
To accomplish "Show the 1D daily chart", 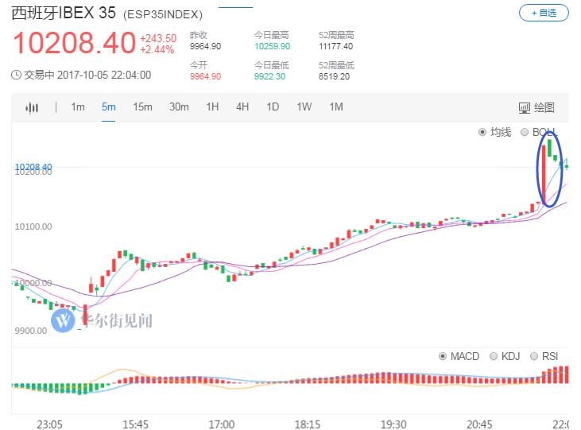I will click(273, 107).
